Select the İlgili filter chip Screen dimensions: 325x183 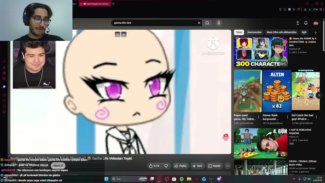pos(304,32)
